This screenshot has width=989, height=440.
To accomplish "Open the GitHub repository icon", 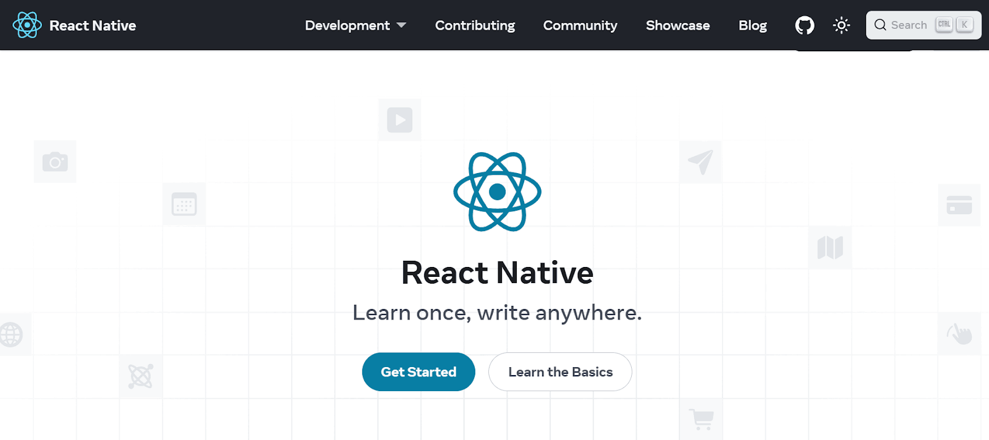I will click(804, 25).
